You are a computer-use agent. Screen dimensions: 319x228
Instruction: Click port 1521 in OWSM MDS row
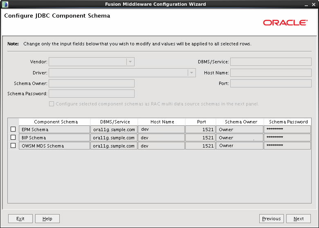pyautogui.click(x=200, y=146)
